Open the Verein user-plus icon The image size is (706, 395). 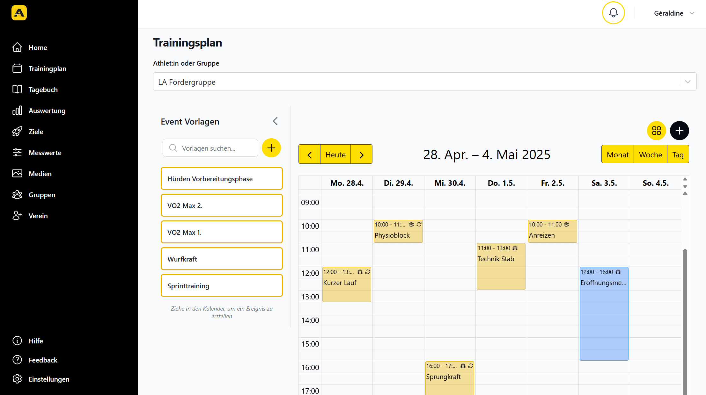click(x=17, y=216)
